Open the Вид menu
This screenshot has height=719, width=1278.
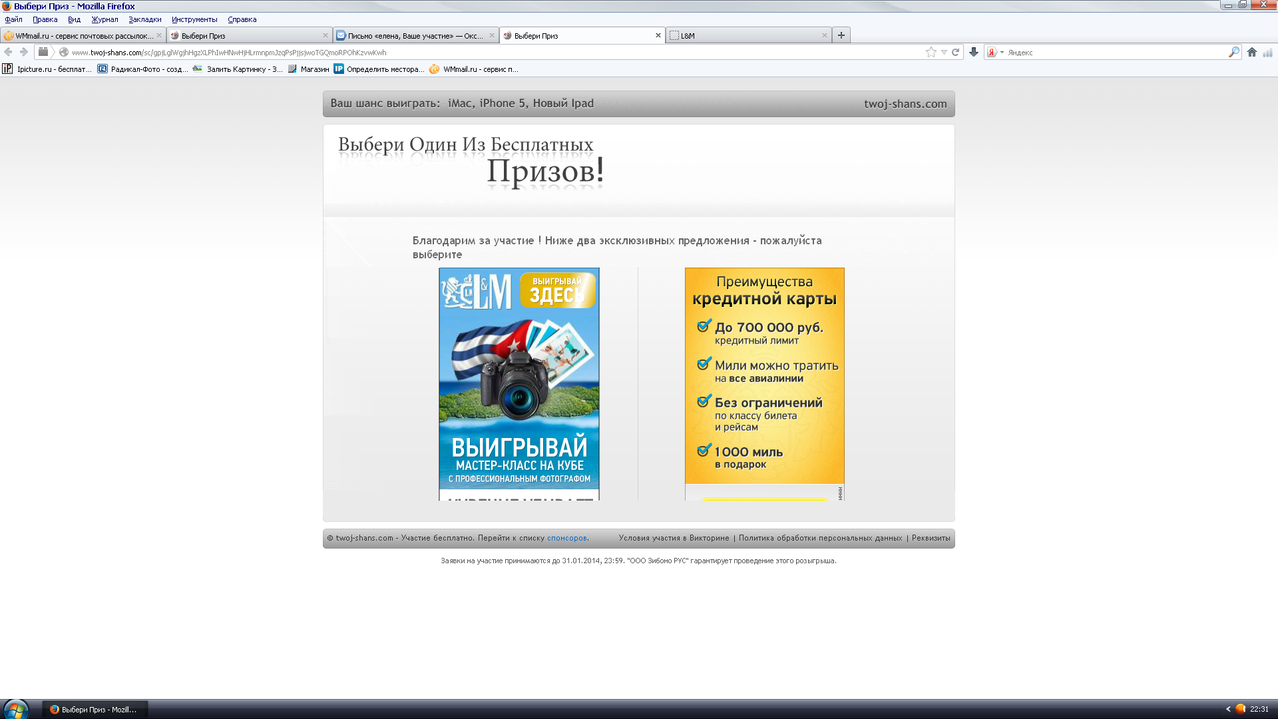(x=75, y=19)
